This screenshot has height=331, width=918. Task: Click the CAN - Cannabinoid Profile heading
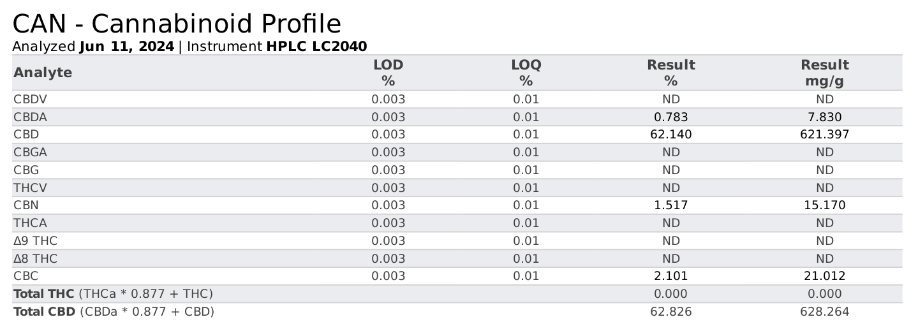pos(177,24)
